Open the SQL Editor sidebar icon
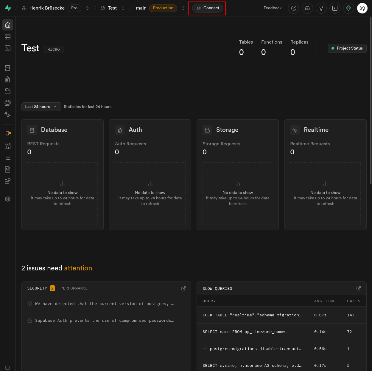Viewport: 372px width, 371px height. tap(8, 48)
